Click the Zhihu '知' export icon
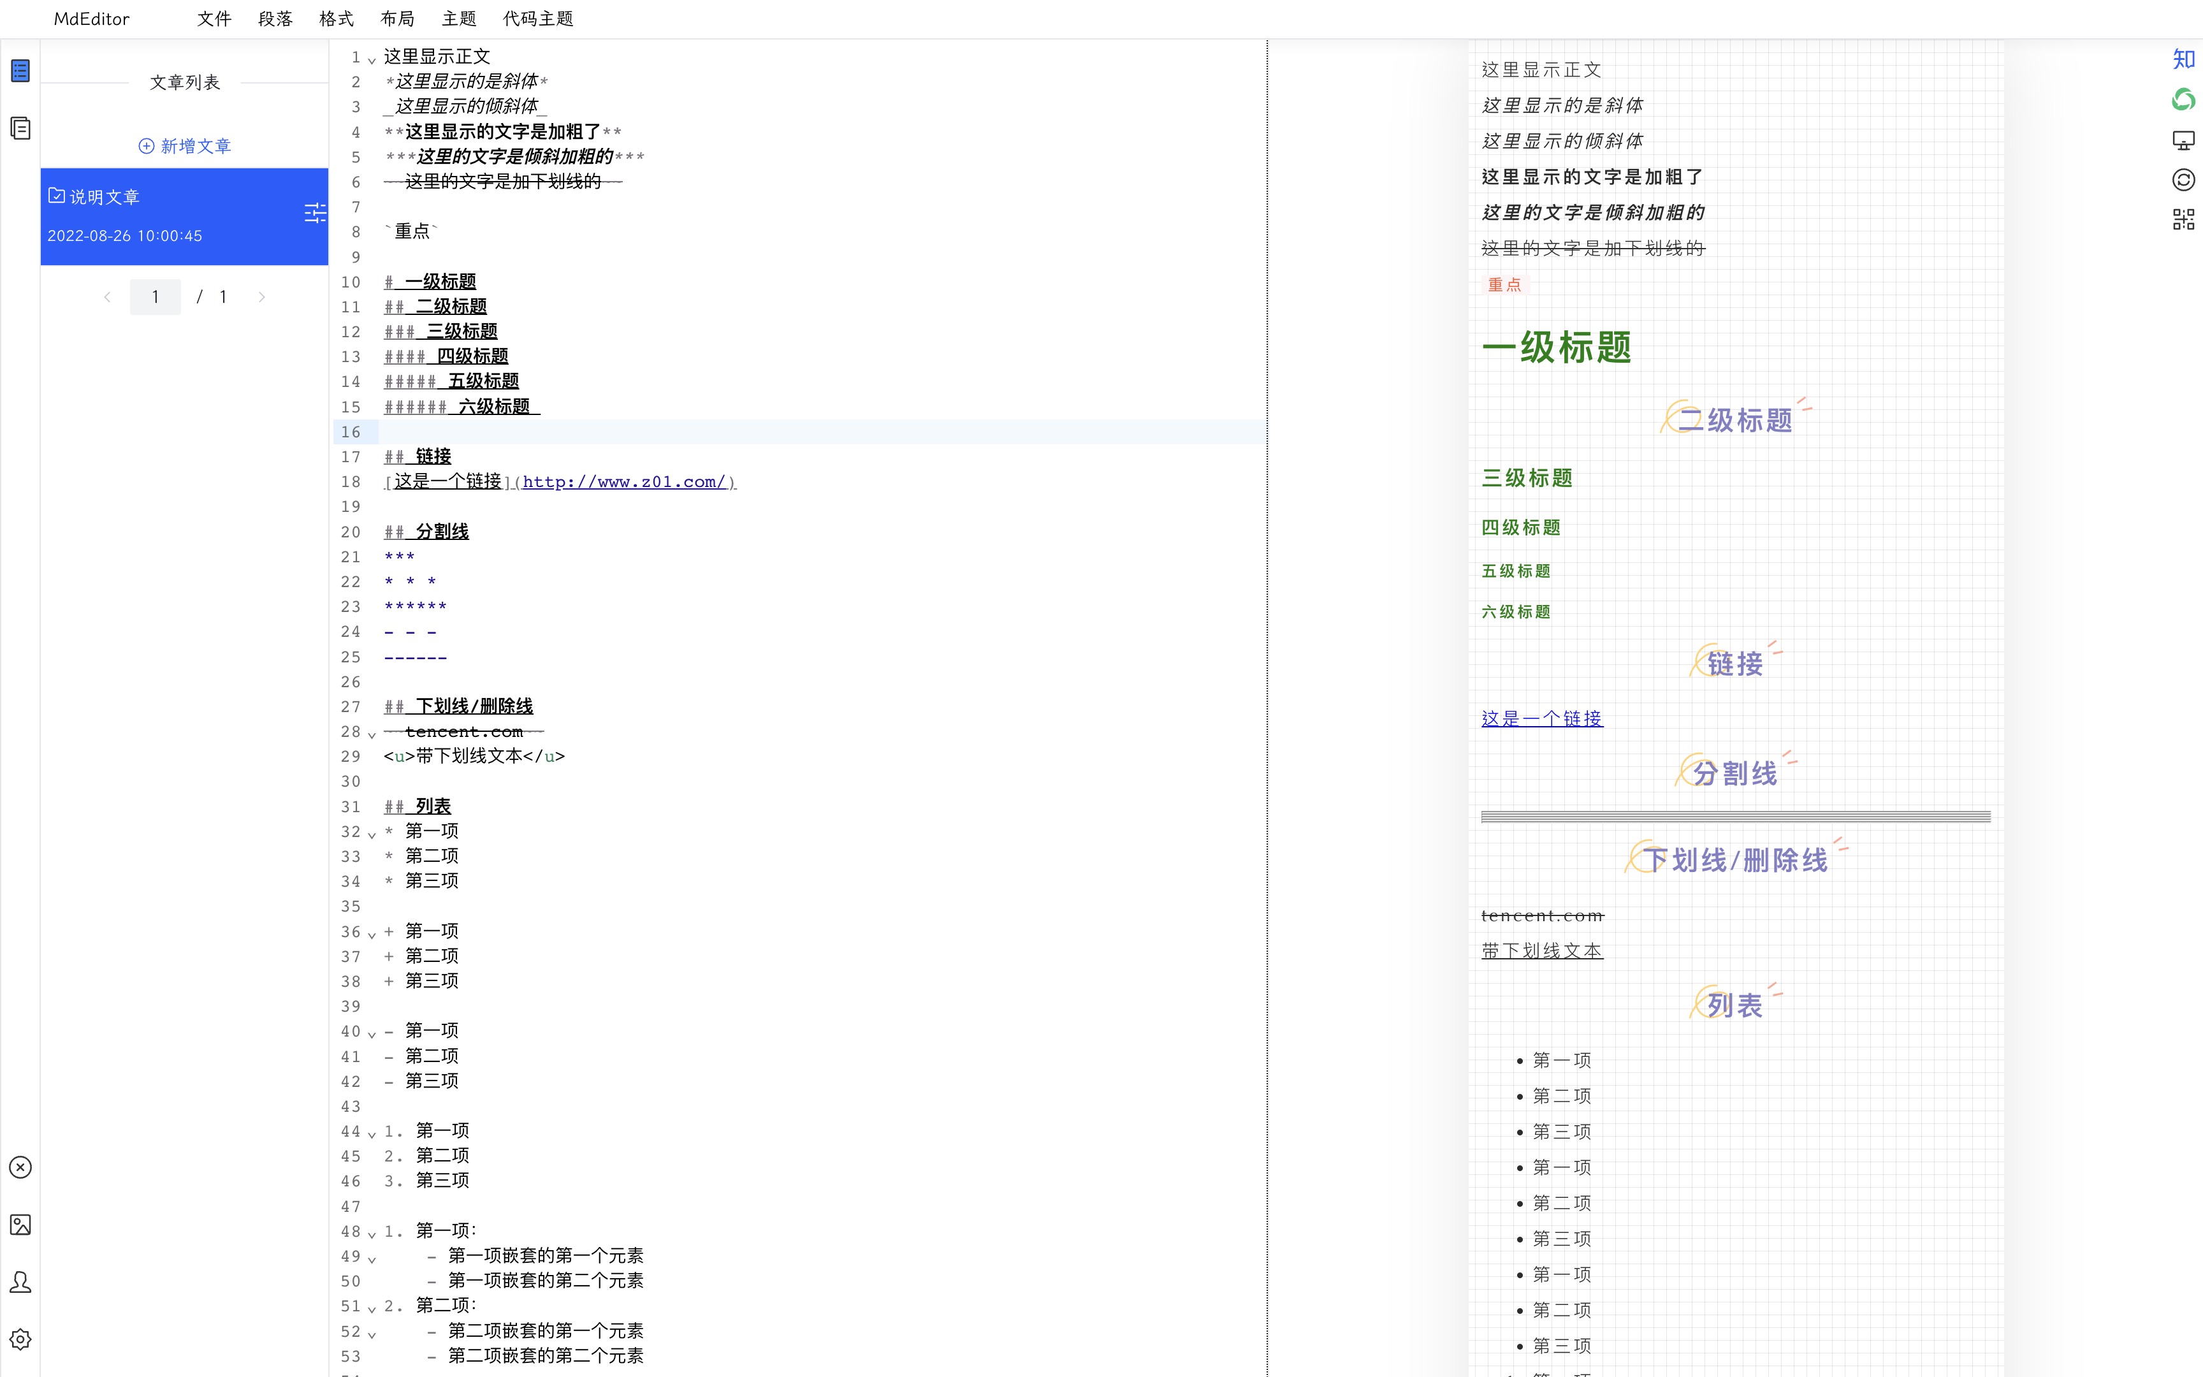This screenshot has width=2203, height=1377. [2183, 59]
